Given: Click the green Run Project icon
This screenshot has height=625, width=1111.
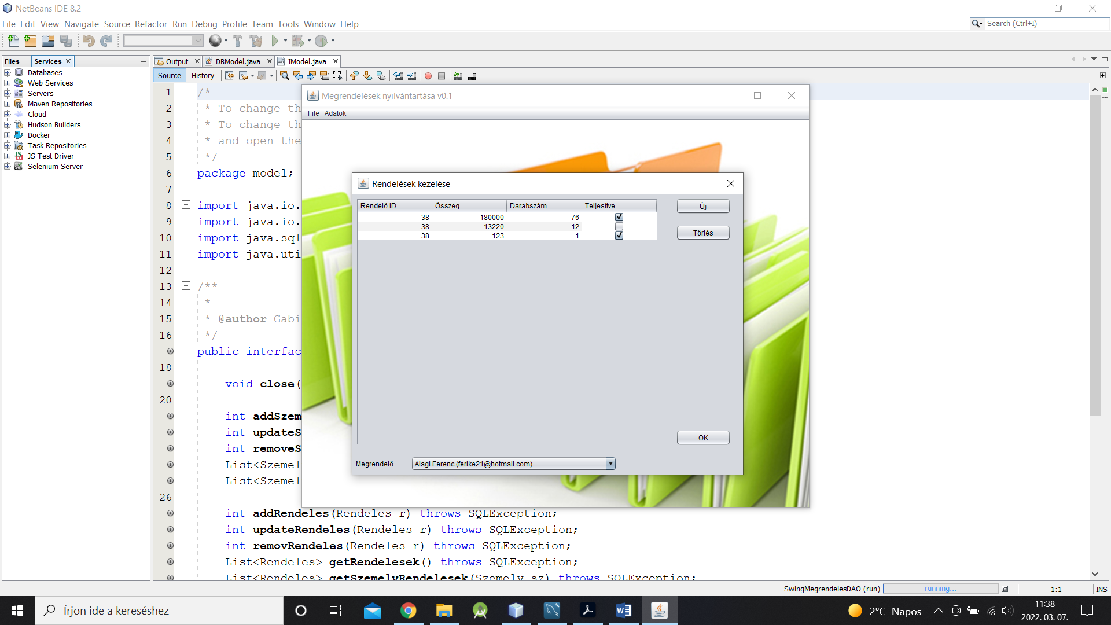Looking at the screenshot, I should pyautogui.click(x=275, y=41).
